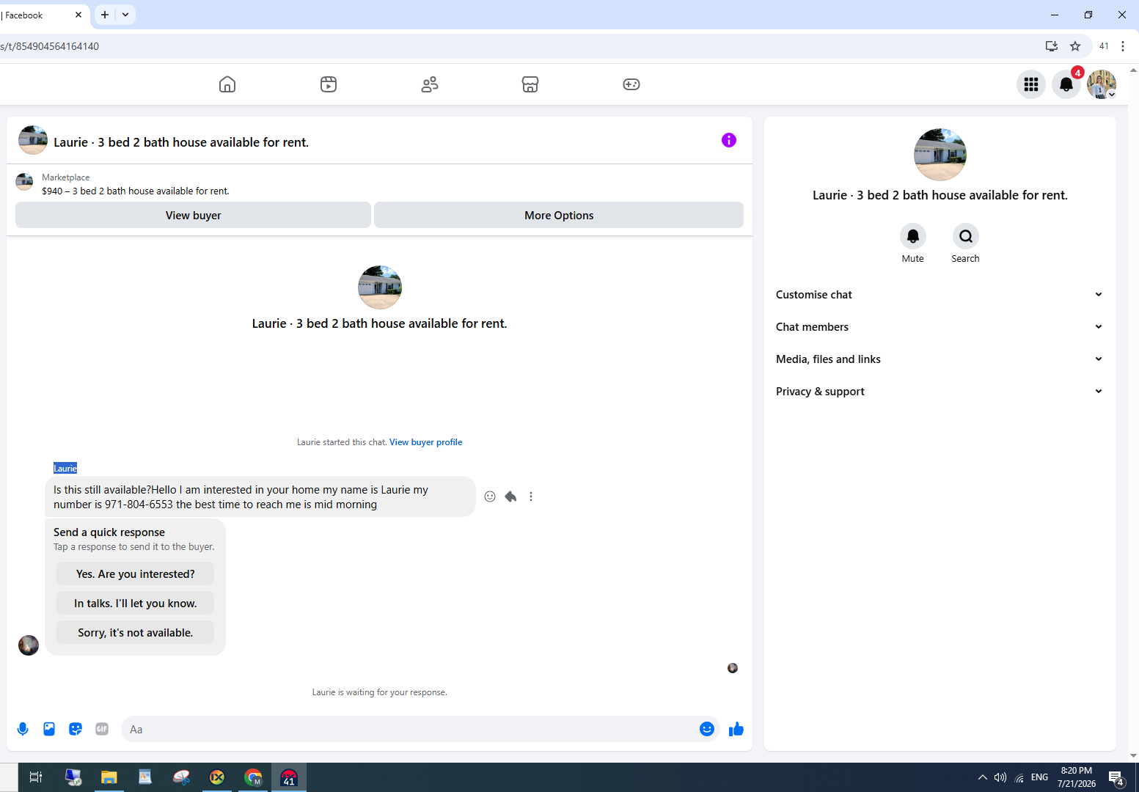
Task: Click the $940 Marketplace listing link
Action: click(x=136, y=191)
